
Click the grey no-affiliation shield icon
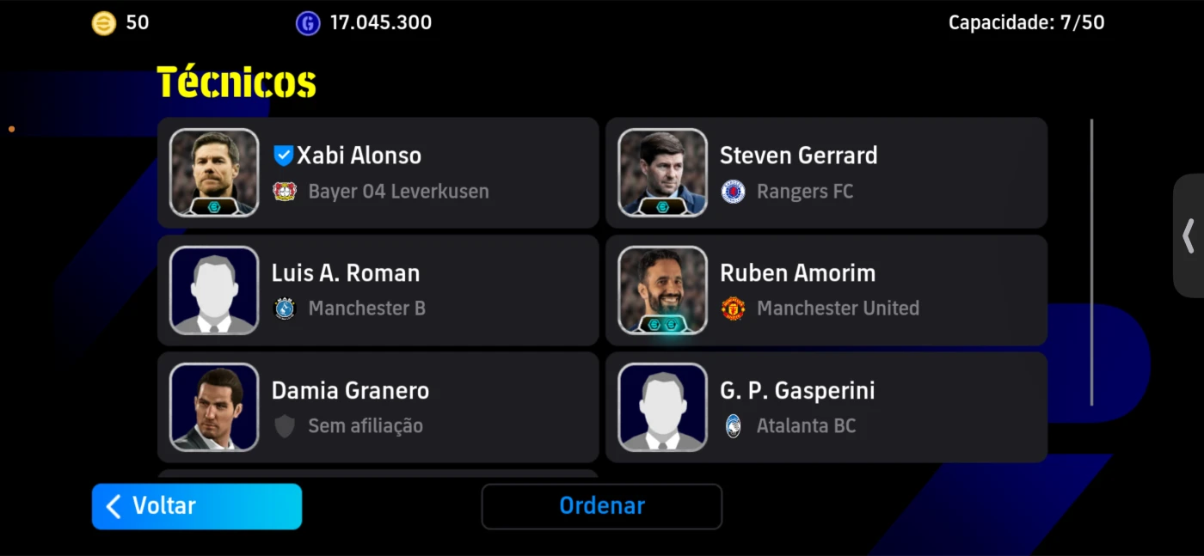285,425
